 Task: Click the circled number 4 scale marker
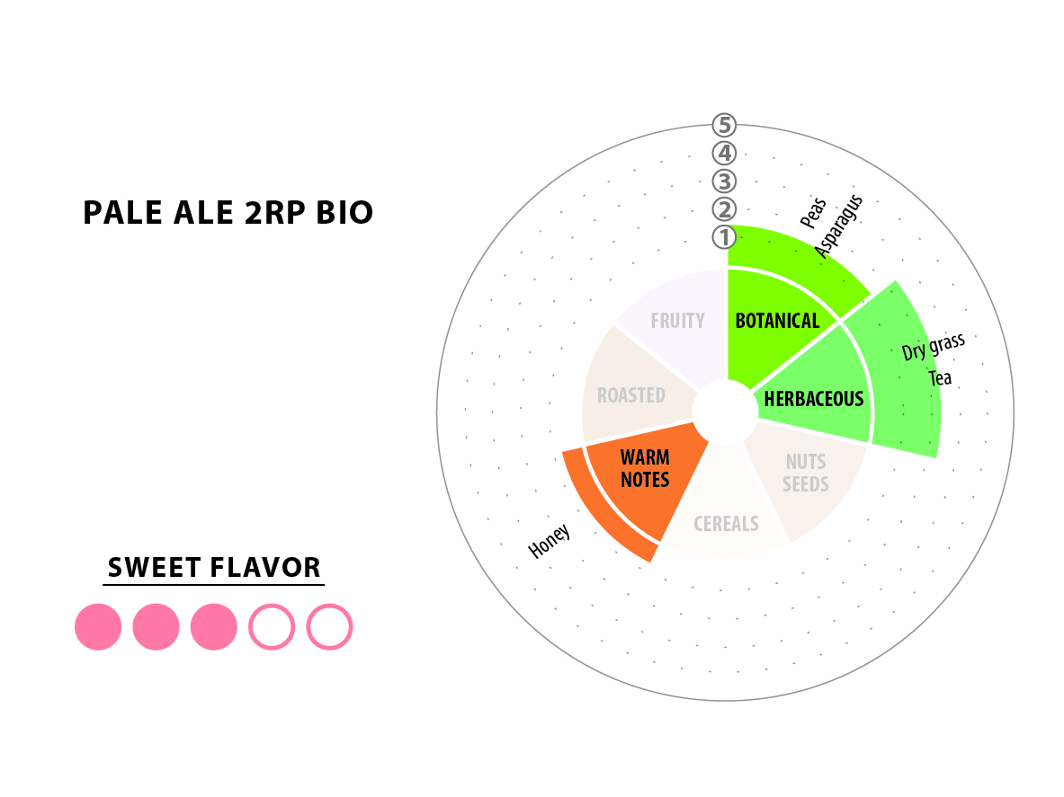724,153
